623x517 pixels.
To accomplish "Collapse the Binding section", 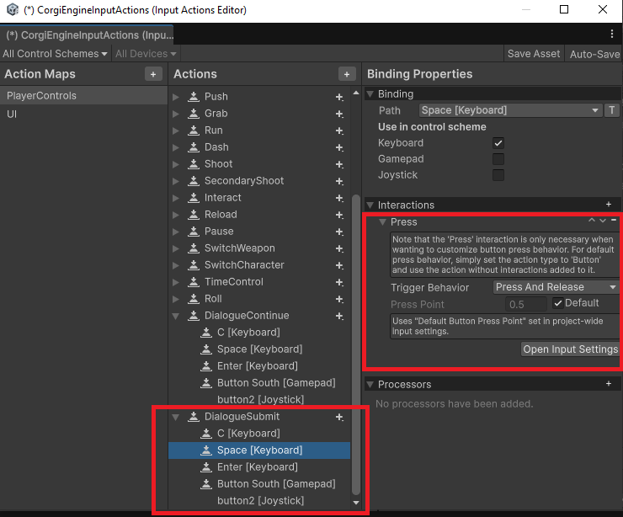I will point(370,94).
